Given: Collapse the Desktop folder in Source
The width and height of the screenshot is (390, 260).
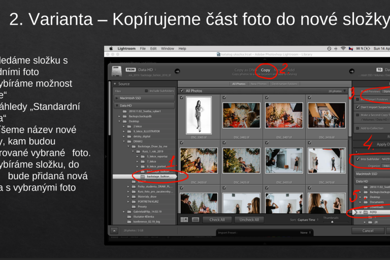Looking at the screenshot, I should click(x=119, y=121).
